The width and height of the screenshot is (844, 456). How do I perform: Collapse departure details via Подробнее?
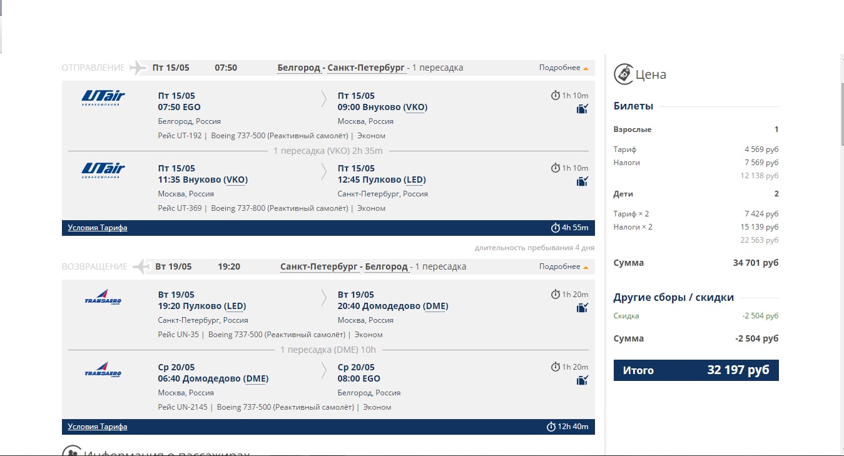(564, 68)
